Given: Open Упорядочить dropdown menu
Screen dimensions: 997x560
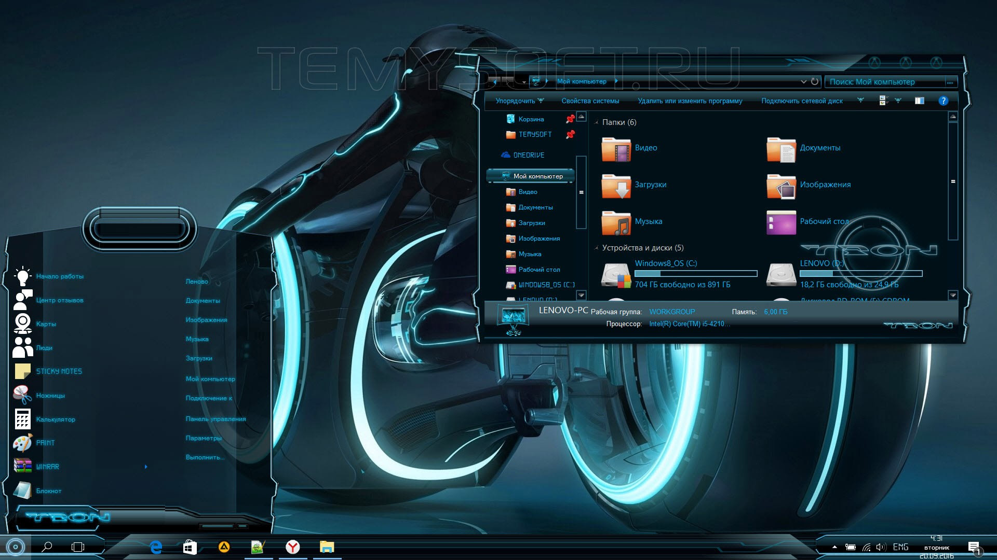Looking at the screenshot, I should (519, 101).
